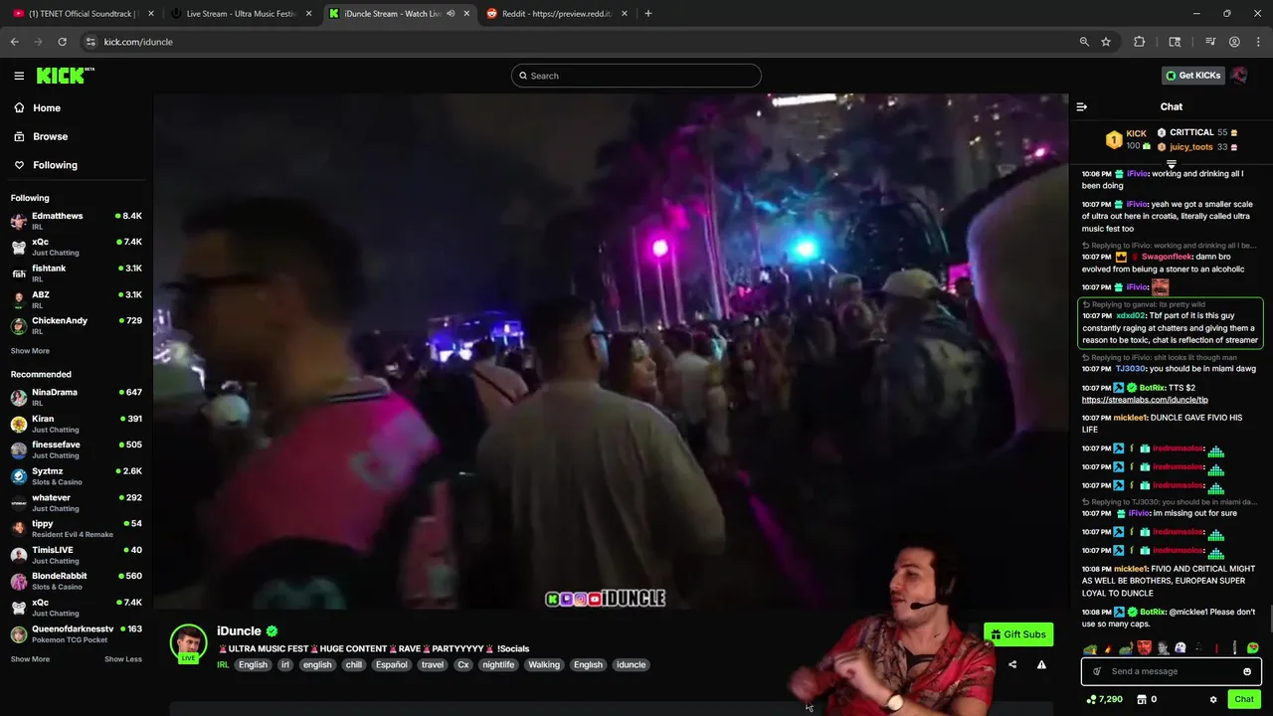Viewport: 1273px width, 716px height.
Task: Go back in browser history
Action: 15,42
